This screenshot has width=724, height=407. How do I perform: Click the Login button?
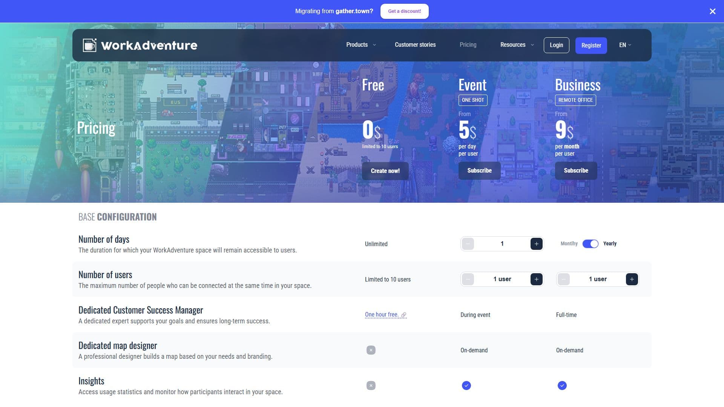[556, 45]
